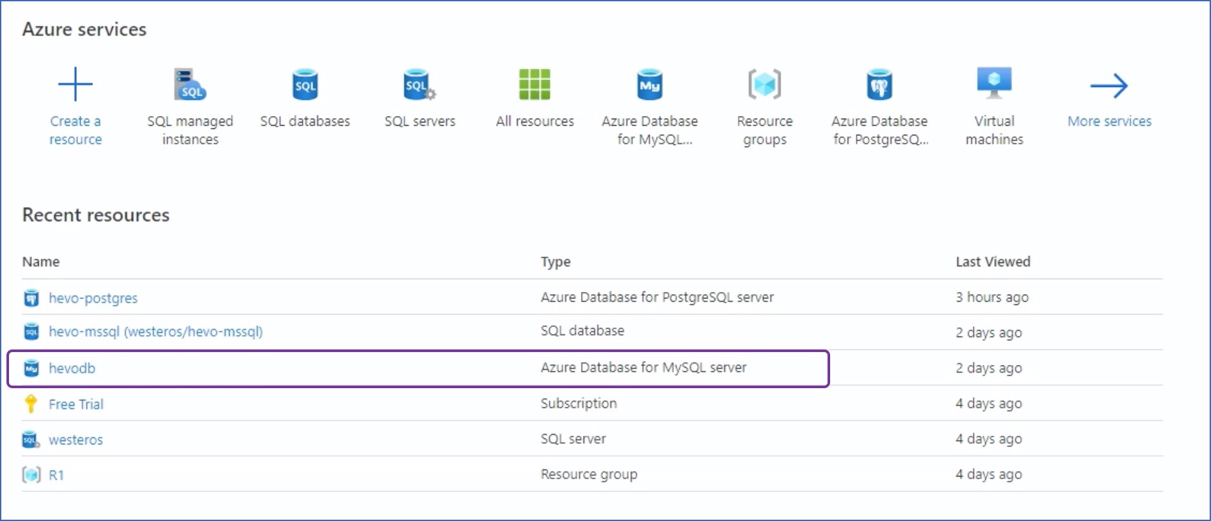Open All resources green grid icon
The height and width of the screenshot is (521, 1211).
534,84
